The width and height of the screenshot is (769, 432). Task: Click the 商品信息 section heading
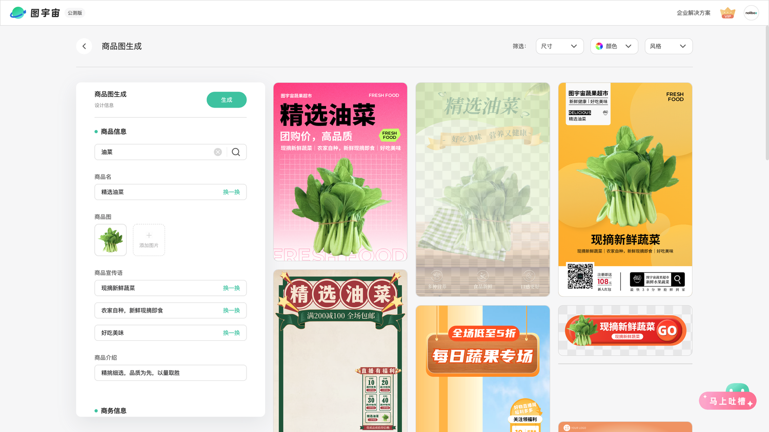[113, 132]
